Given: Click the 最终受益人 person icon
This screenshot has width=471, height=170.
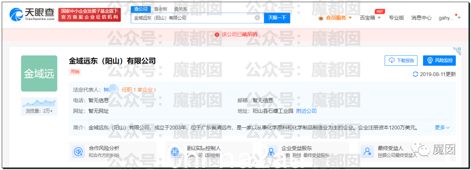Looking at the screenshot, I should [367, 151].
